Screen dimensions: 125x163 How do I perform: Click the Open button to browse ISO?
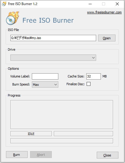tap(107, 38)
